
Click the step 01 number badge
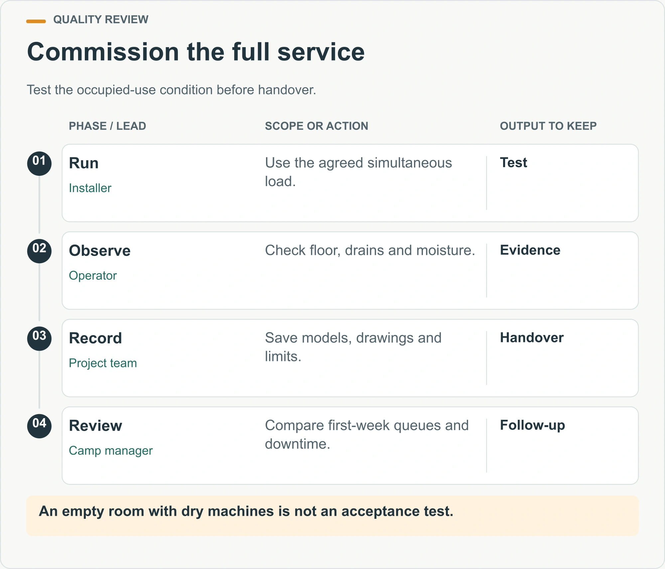pyautogui.click(x=39, y=164)
